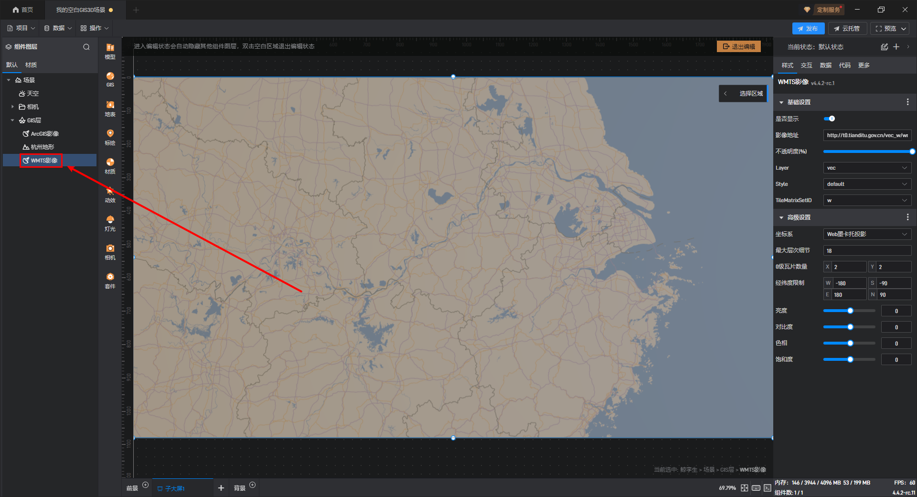Adjust the 亮度 brightness slider
Viewport: 917px width, 497px height.
coord(849,311)
